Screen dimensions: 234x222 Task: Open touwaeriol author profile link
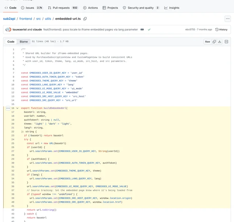[19, 29]
